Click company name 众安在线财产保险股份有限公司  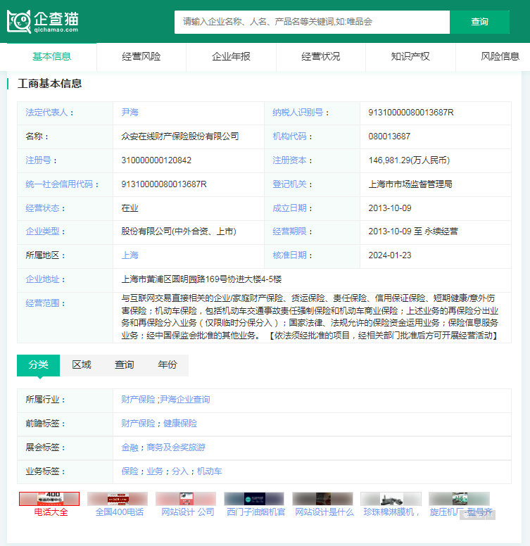point(180,136)
